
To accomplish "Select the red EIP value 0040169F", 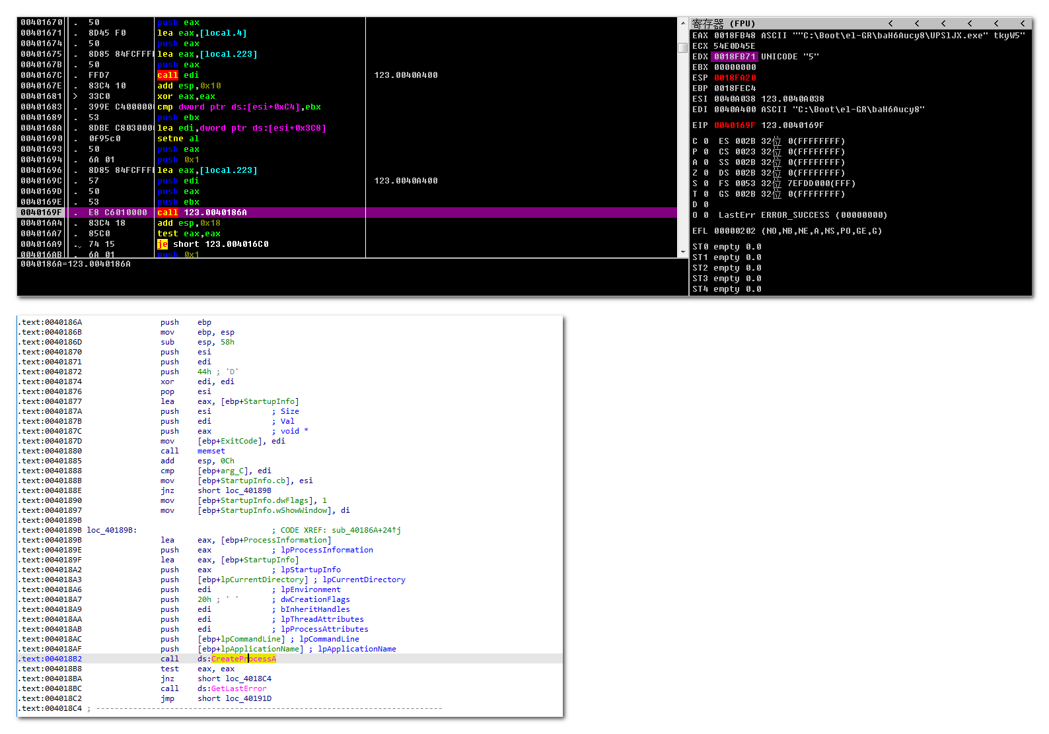I will tap(735, 125).
